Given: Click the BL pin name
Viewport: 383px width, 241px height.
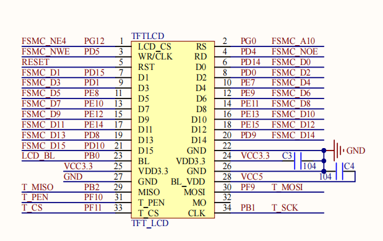Looking at the screenshot, I should coord(144,161).
